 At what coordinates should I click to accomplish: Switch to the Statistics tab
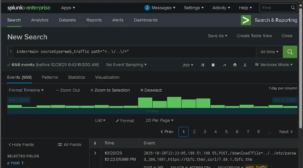(76, 77)
